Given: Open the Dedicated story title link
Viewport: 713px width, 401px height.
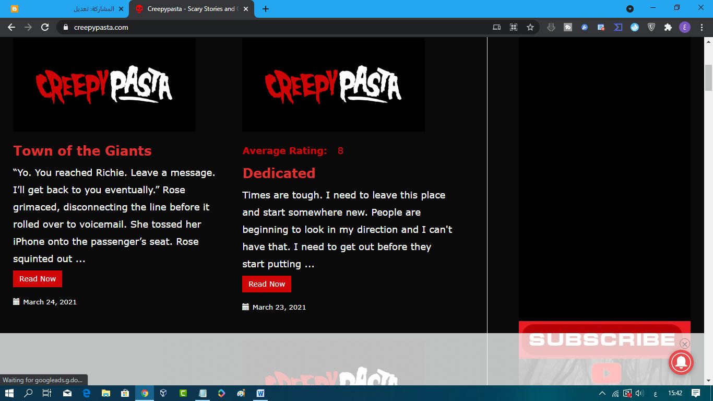Looking at the screenshot, I should (x=279, y=173).
